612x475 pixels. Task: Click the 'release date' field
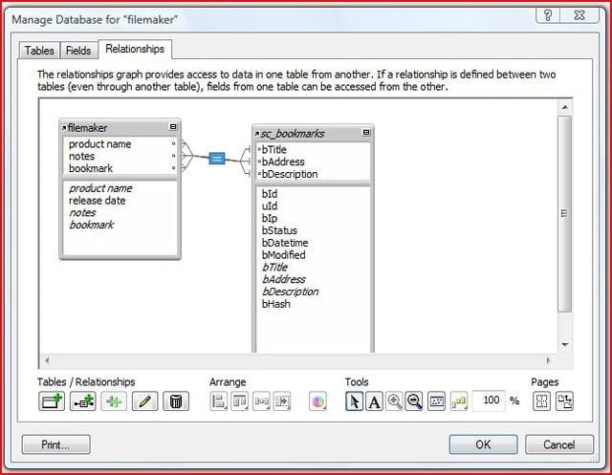[x=98, y=201]
